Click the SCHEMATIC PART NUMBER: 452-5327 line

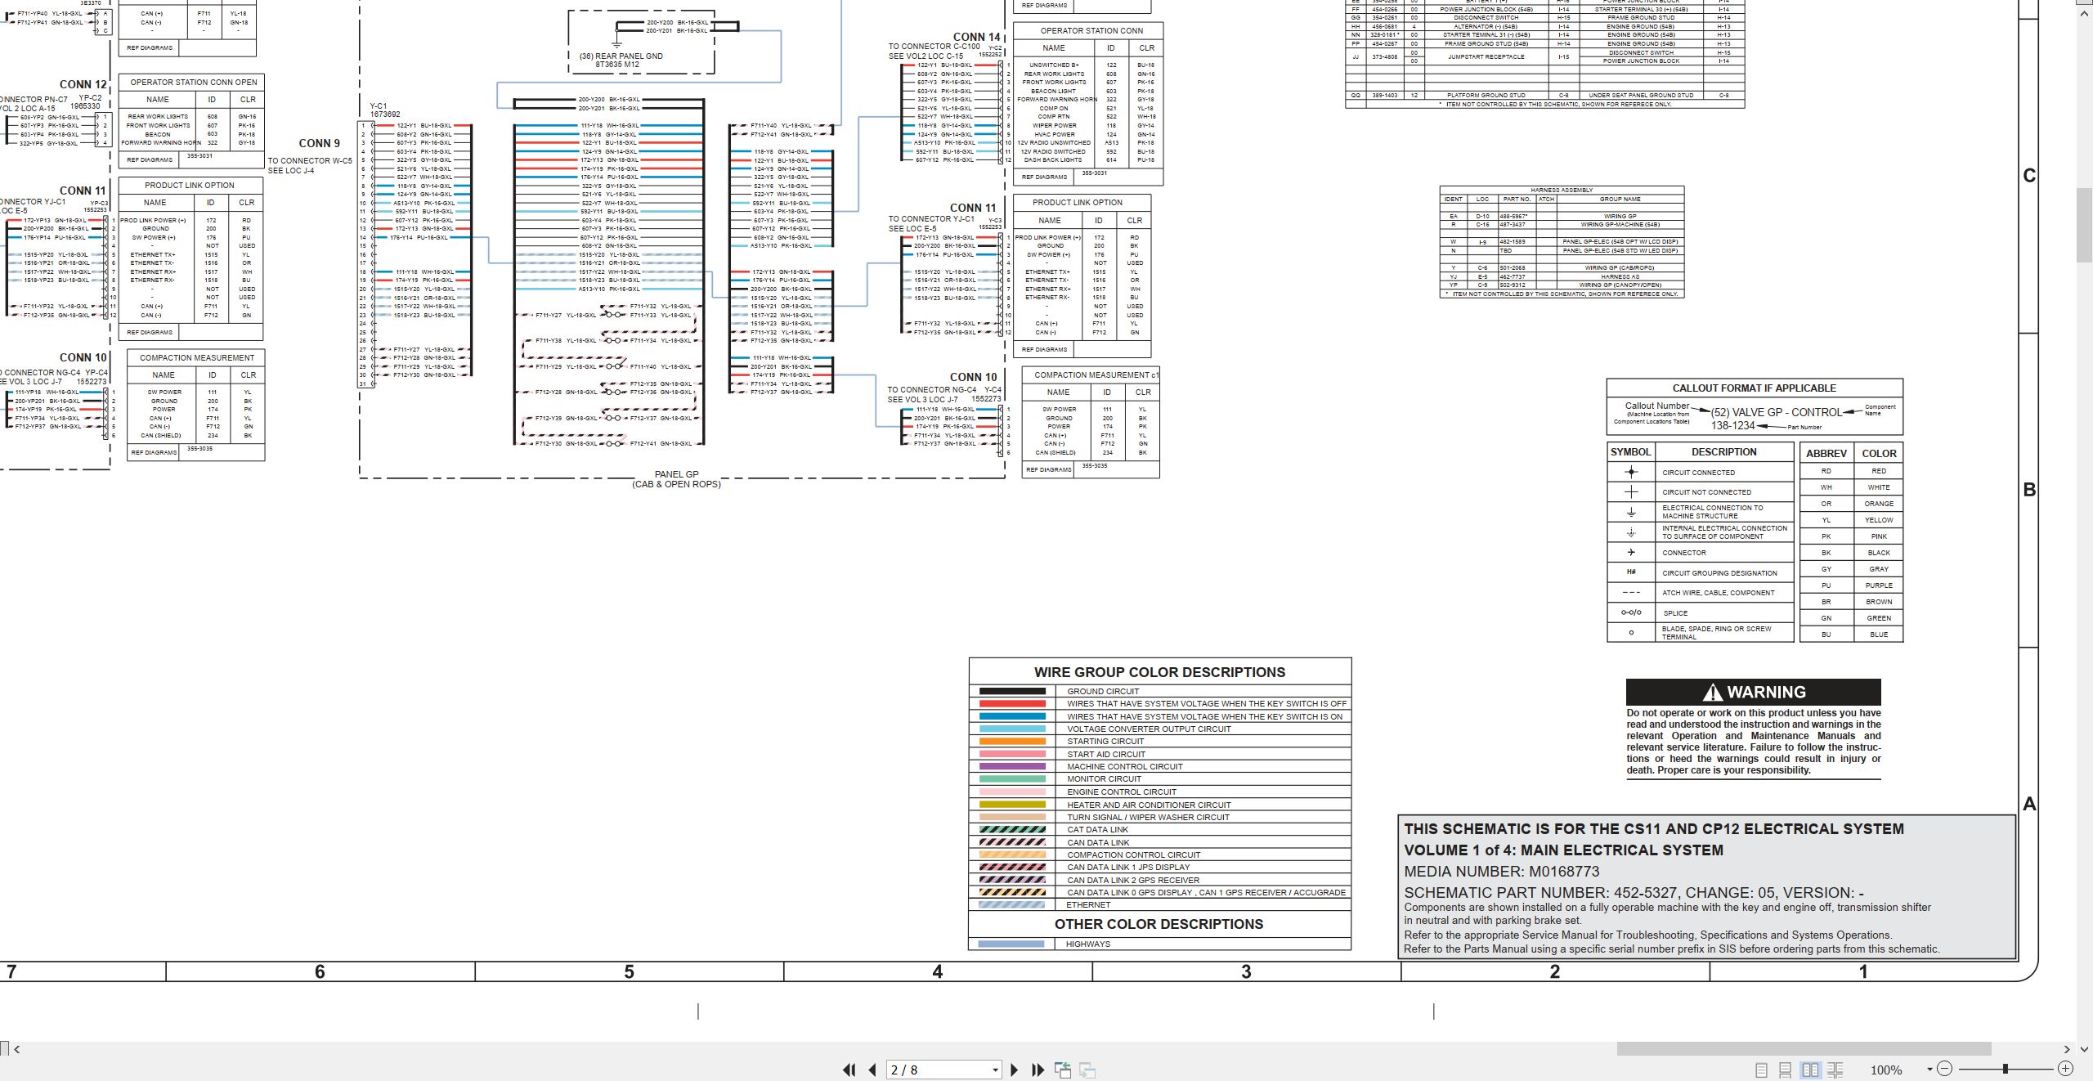click(x=1634, y=893)
